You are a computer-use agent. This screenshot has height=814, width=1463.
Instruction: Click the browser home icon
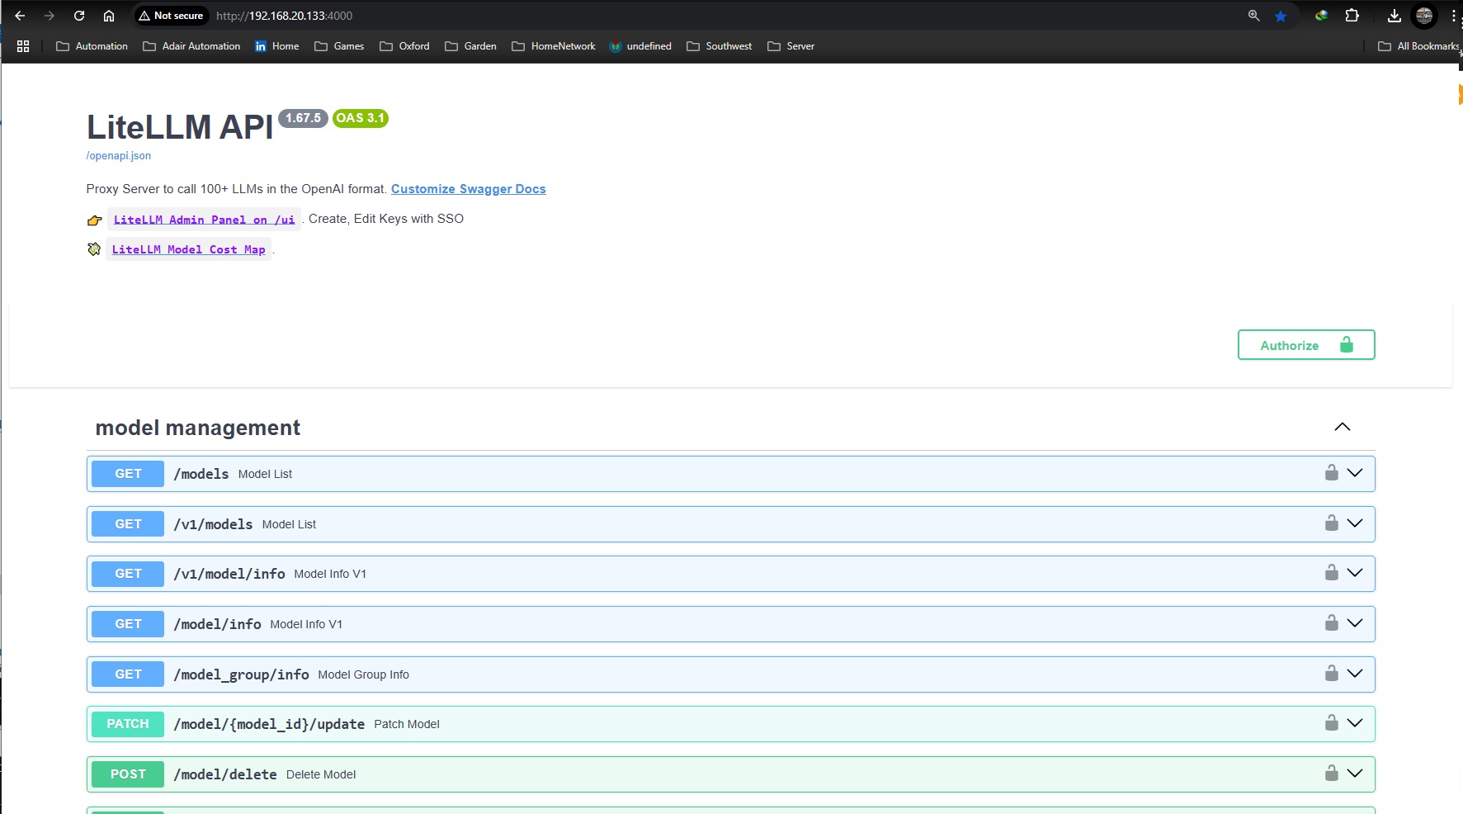[109, 16]
